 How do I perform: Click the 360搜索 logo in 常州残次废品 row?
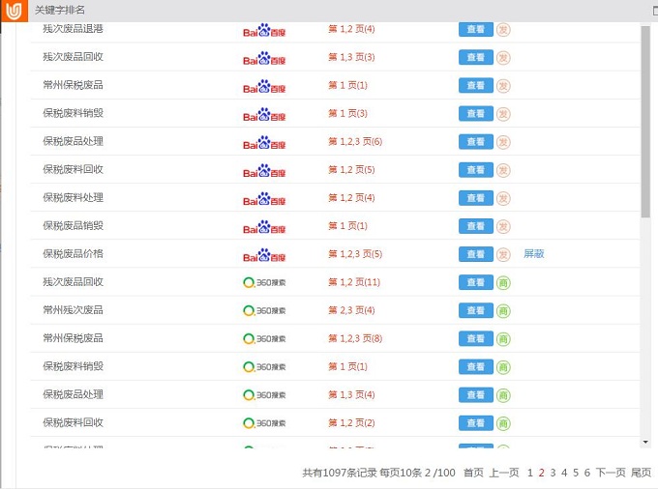tap(264, 310)
